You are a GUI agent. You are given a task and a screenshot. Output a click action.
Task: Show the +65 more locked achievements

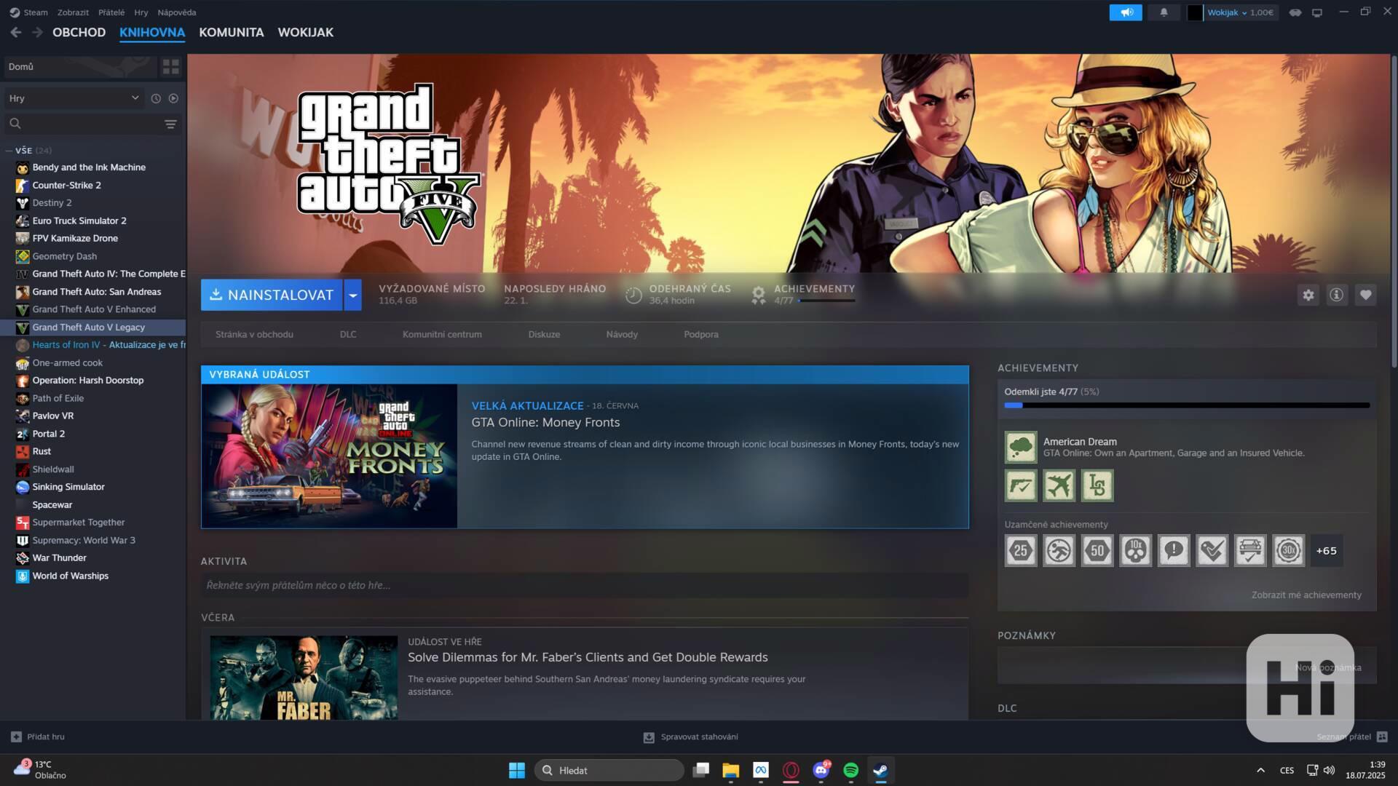coord(1327,551)
